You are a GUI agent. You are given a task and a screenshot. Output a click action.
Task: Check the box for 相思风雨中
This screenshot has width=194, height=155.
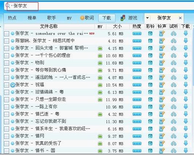coord(7,41)
